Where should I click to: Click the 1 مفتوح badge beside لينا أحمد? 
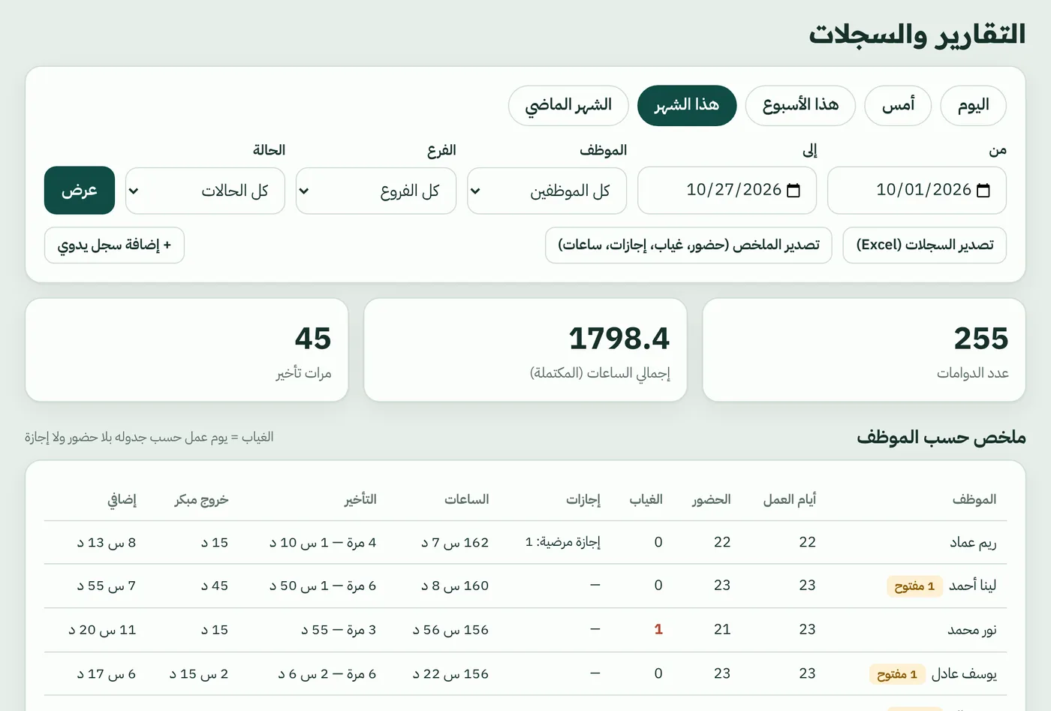tap(914, 586)
